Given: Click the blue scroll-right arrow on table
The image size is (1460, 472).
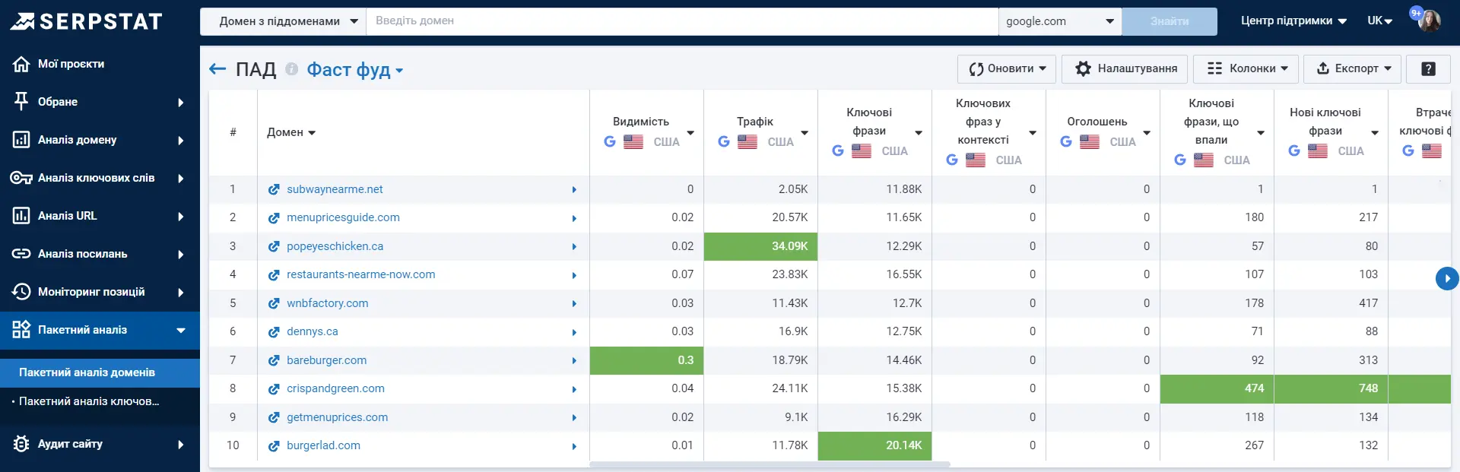Looking at the screenshot, I should (x=1447, y=279).
